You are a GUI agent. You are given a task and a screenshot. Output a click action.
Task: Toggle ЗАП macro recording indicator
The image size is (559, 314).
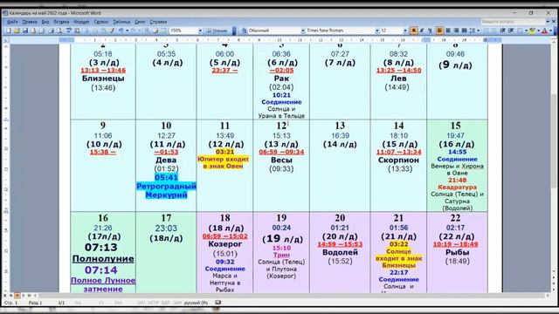click(x=141, y=303)
